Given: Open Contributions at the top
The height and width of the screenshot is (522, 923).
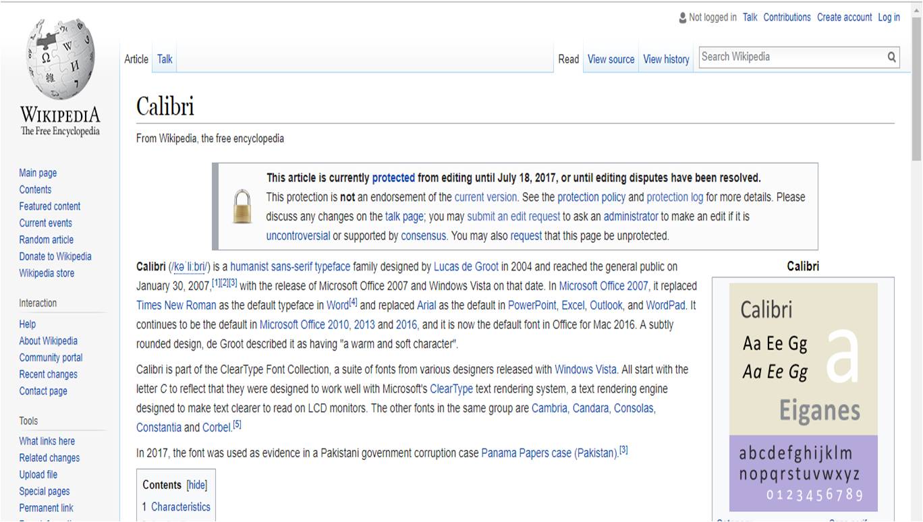Looking at the screenshot, I should 787,18.
